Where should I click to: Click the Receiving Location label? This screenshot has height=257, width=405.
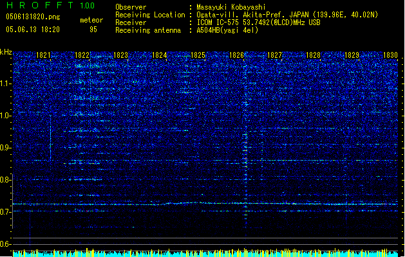click(150, 15)
